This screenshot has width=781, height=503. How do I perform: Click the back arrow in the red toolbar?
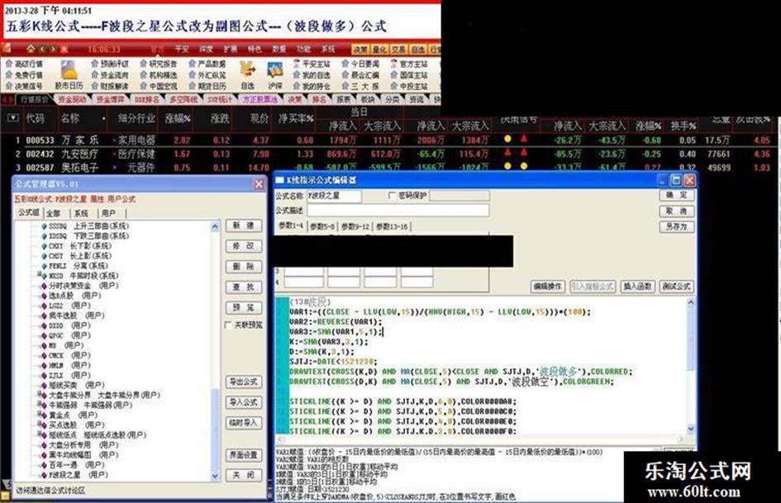pyautogui.click(x=43, y=49)
